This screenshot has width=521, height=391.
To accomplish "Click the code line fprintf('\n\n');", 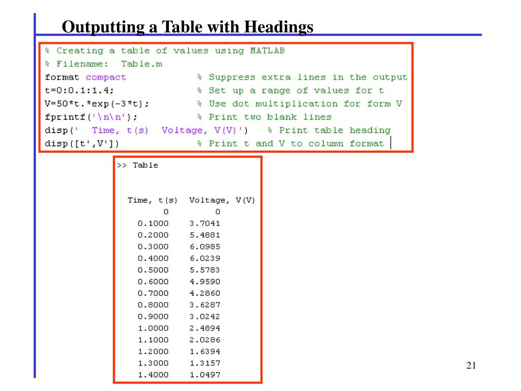I will coord(91,117).
